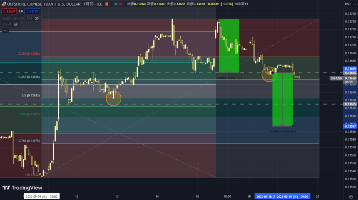Select the blue handle at short position bottom

click(293, 126)
